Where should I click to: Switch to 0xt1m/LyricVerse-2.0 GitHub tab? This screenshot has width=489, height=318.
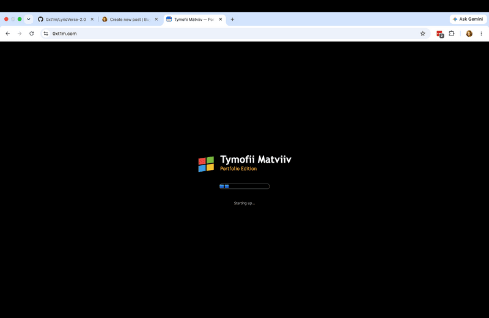[65, 20]
